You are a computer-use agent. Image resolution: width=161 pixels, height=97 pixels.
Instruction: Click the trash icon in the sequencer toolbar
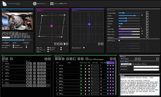87,59
